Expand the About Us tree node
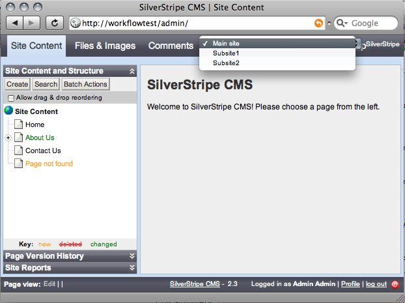405x303 pixels. point(8,137)
